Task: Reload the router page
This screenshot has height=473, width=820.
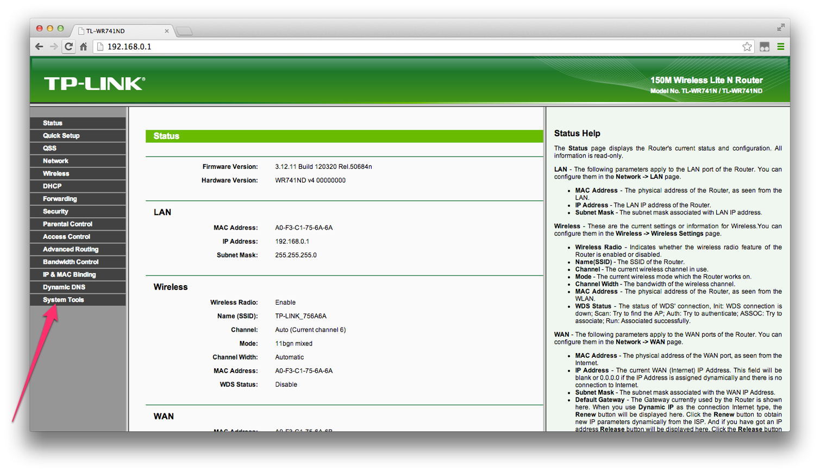Action: (68, 47)
